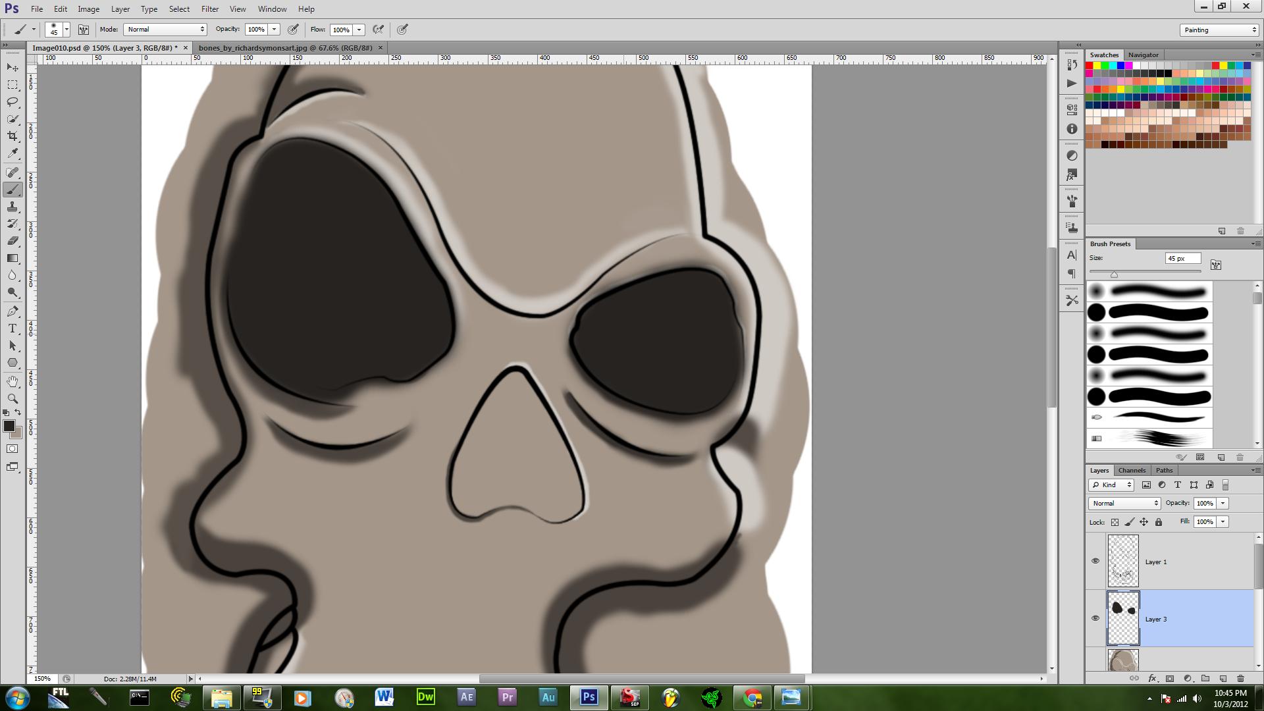Hide Layer 1 visibility eye
Viewport: 1264px width, 711px height.
point(1095,562)
